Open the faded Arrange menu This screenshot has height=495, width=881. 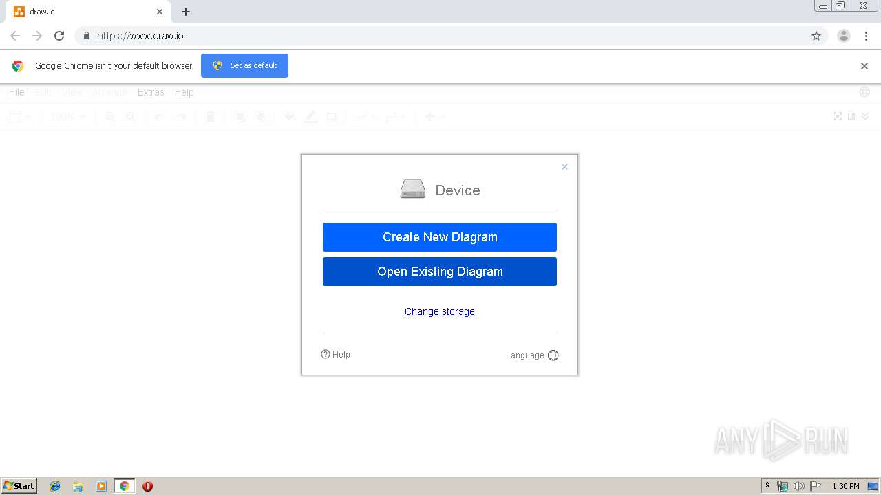coord(109,92)
